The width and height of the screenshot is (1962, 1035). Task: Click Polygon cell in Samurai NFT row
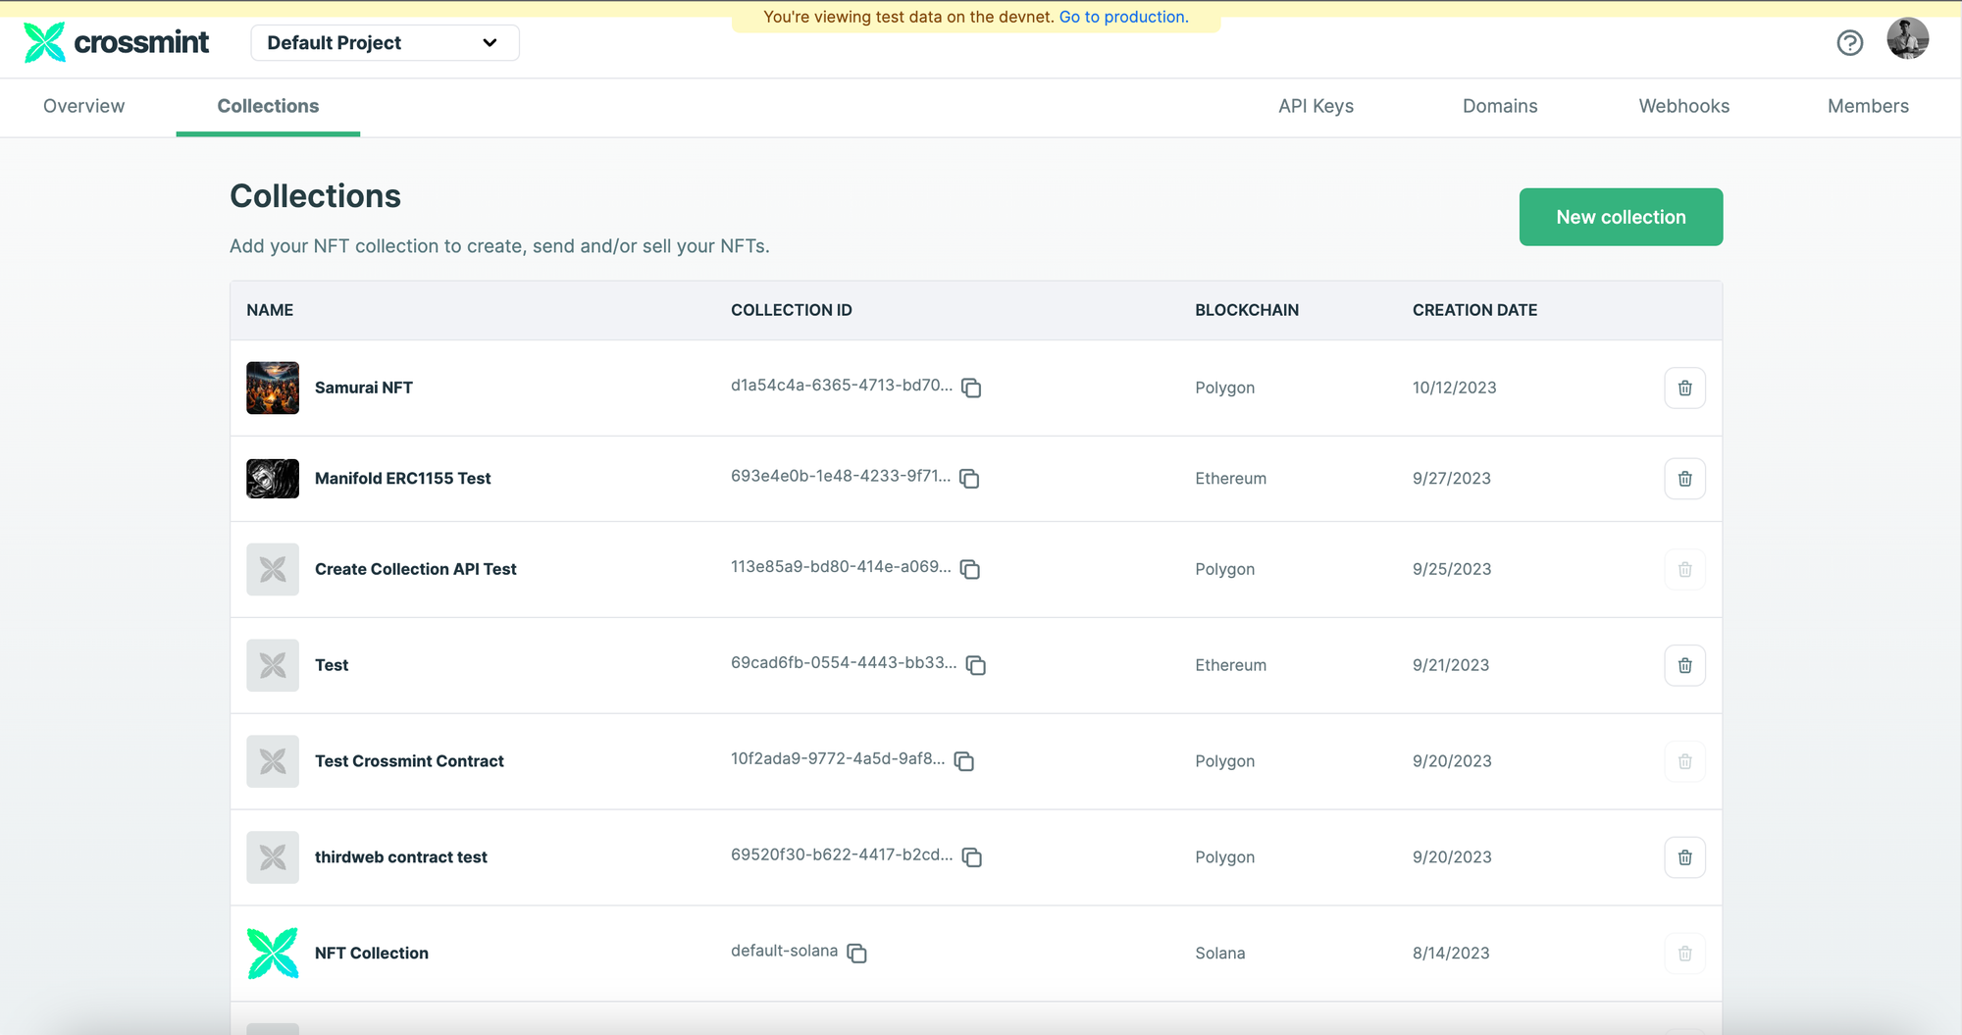1225,388
